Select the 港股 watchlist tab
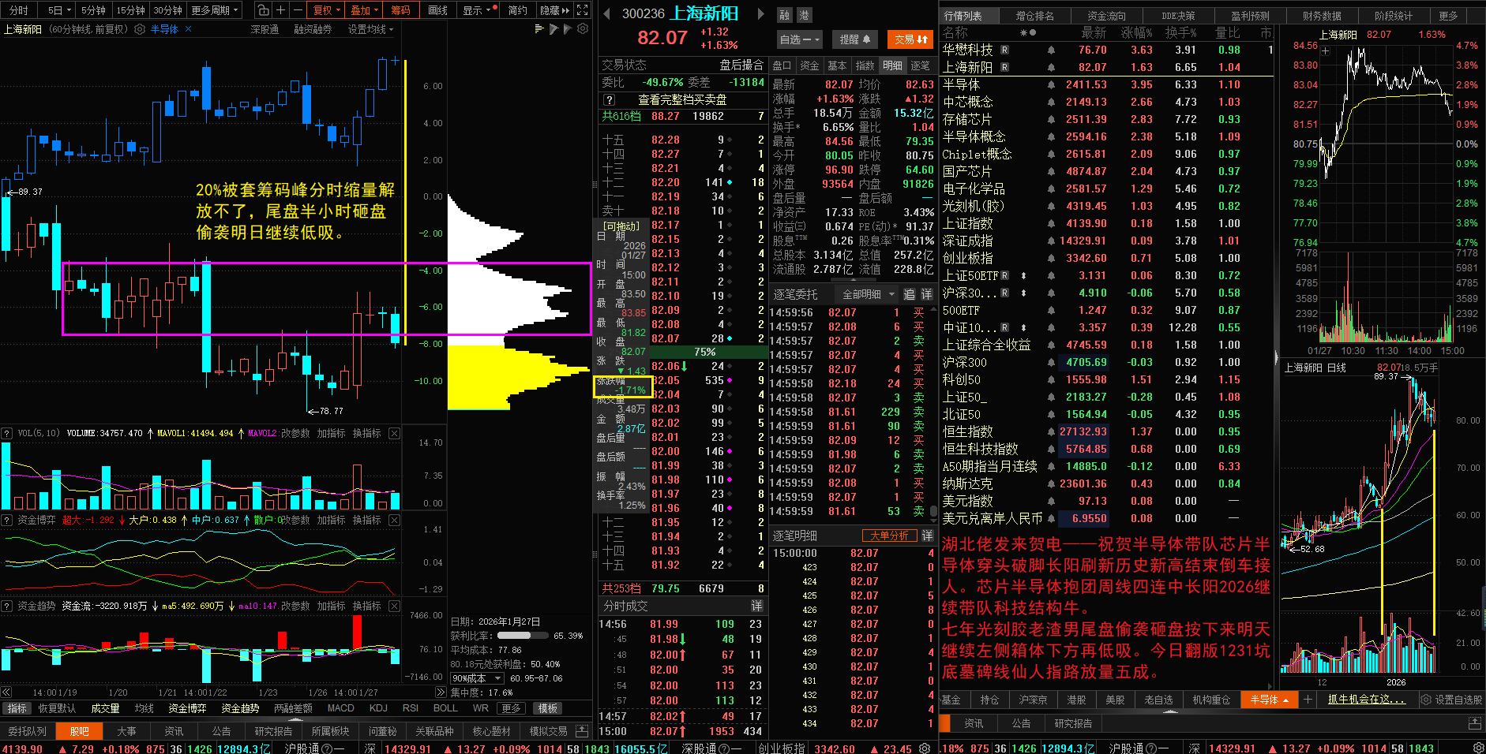 point(1076,700)
